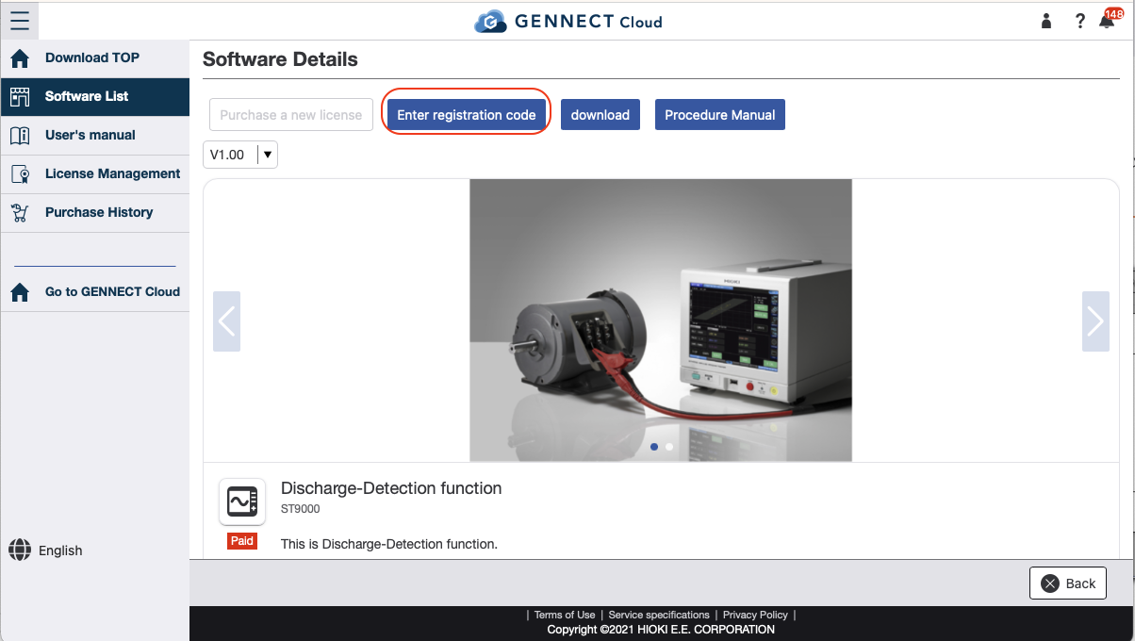Click the Back button
Viewport: 1135px width, 641px height.
click(x=1067, y=583)
